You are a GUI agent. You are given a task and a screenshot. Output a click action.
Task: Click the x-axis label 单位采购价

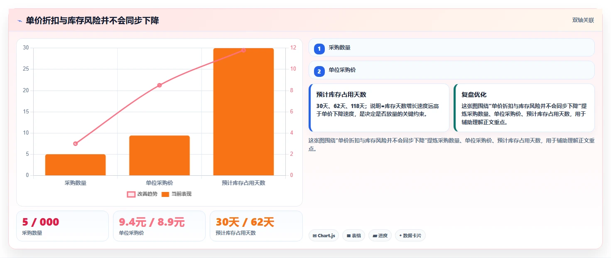pos(159,183)
